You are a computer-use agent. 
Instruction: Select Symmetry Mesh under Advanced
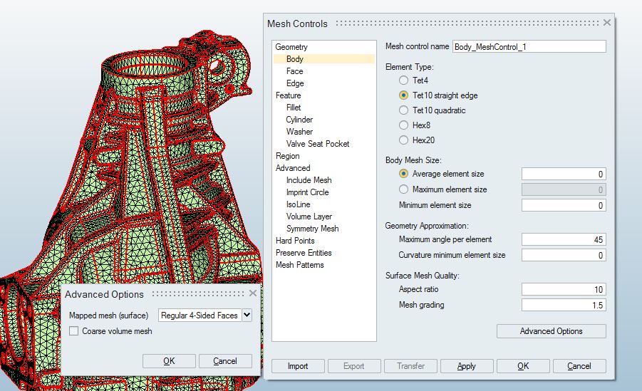(x=312, y=229)
